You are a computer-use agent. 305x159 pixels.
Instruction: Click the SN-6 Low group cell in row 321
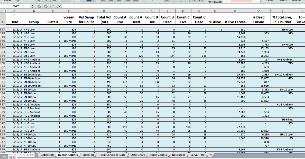[34, 44]
